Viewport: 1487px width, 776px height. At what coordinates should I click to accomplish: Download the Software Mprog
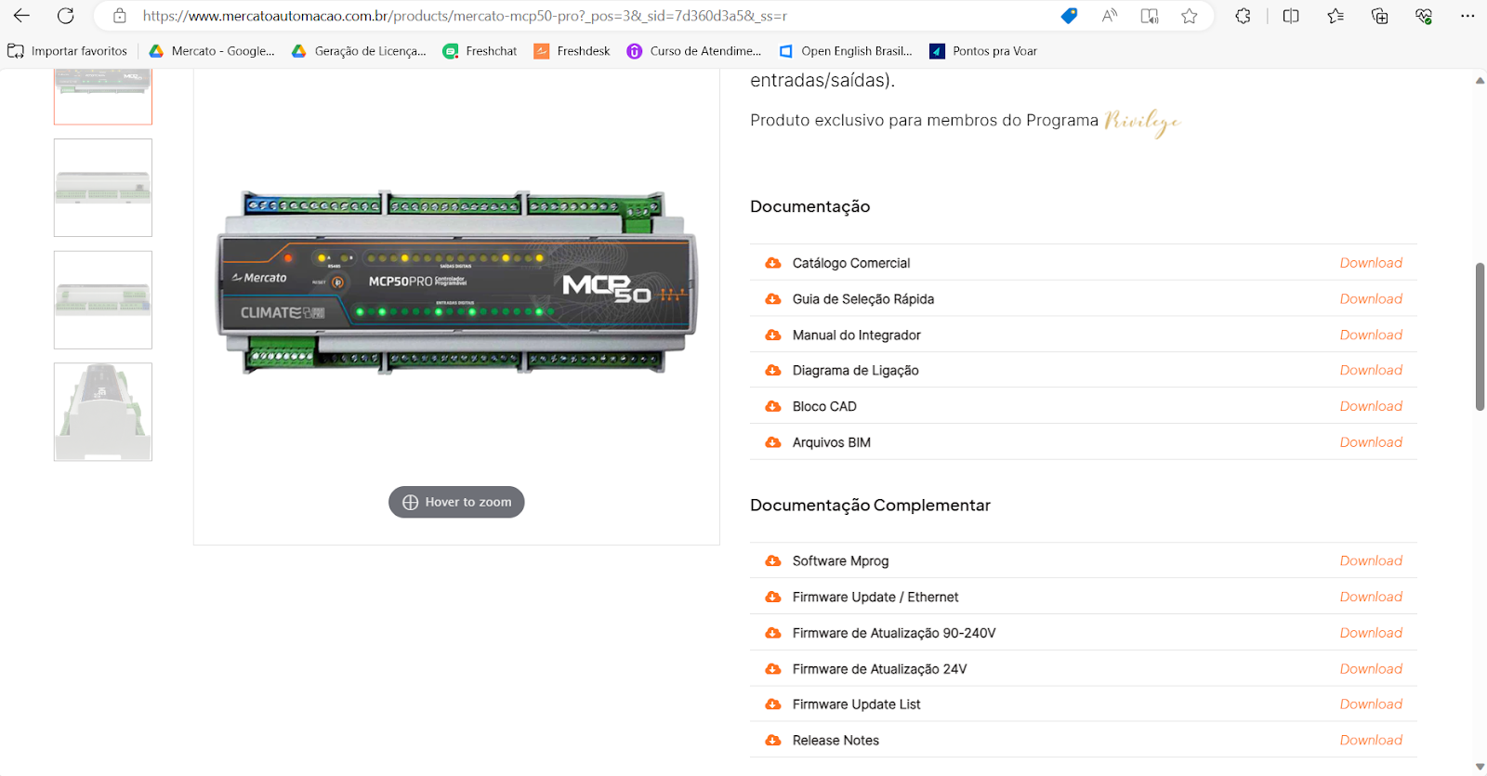point(1371,560)
